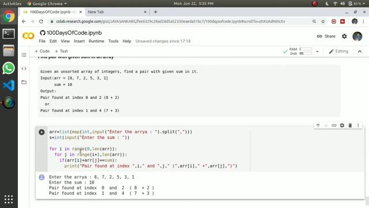
Task: Open the Tools menu
Action: click(114, 41)
